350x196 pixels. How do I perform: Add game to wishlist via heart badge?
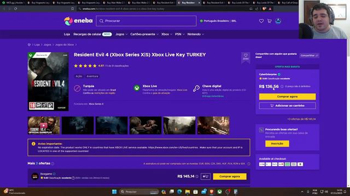[246, 57]
